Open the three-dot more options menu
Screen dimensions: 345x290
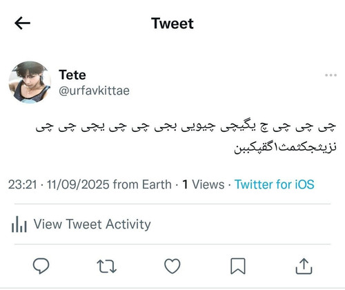[331, 75]
